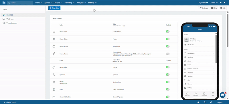Click the Event globe icon in table
Image resolution: width=229 pixels, height=104 pixels.
tap(54, 89)
